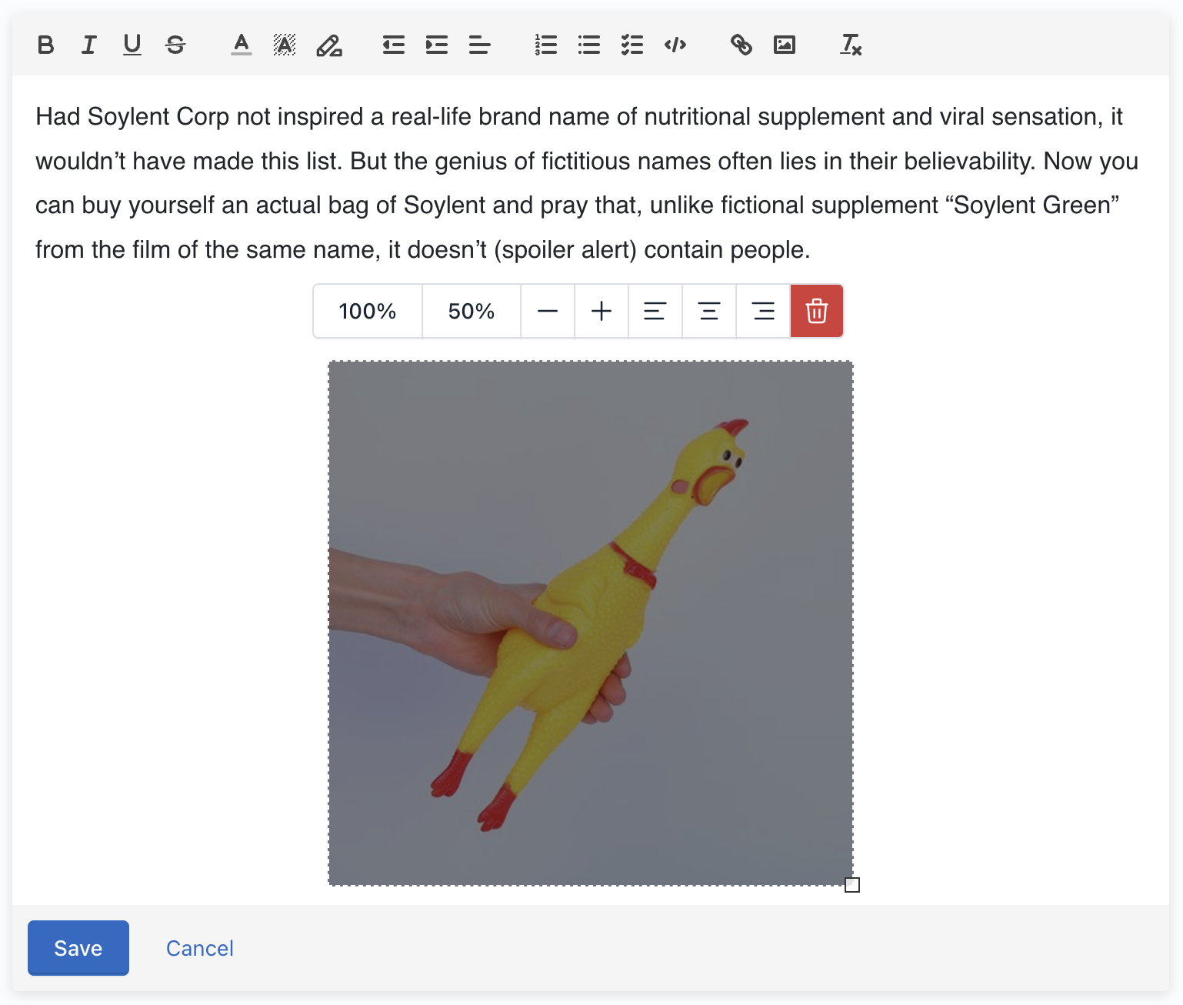Image resolution: width=1183 pixels, height=1005 pixels.
Task: Open the text alignment dropdown
Action: coord(480,45)
